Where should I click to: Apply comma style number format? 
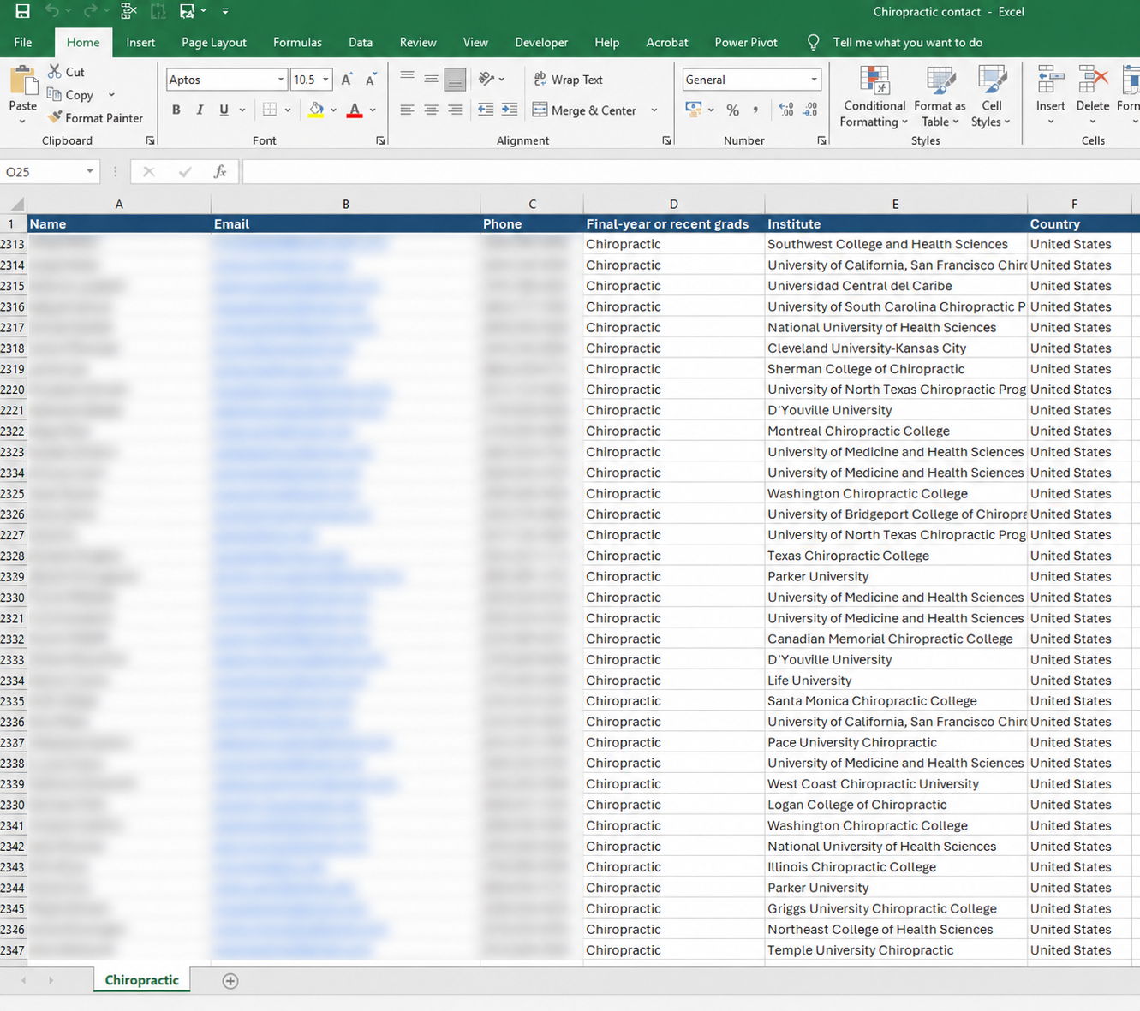(755, 110)
